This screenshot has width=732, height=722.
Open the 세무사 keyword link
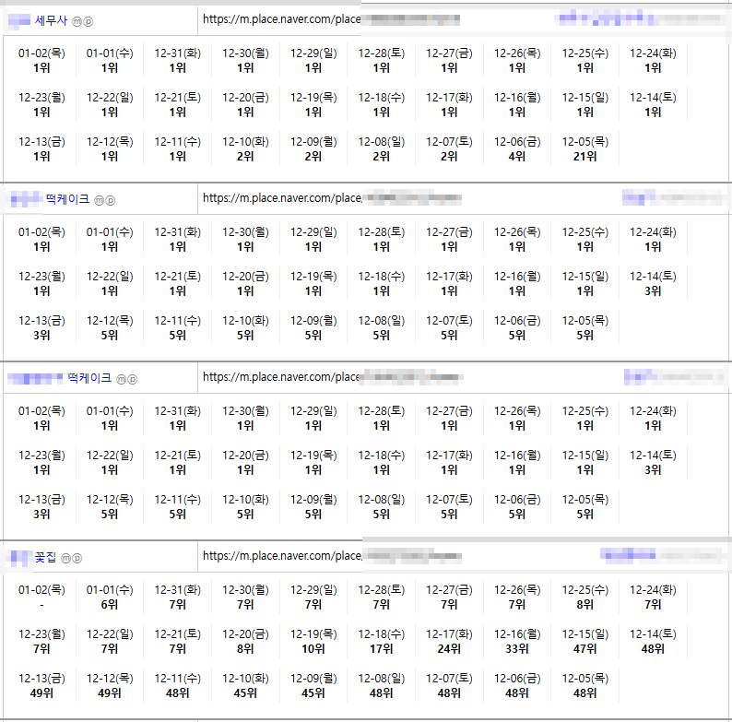pos(51,20)
